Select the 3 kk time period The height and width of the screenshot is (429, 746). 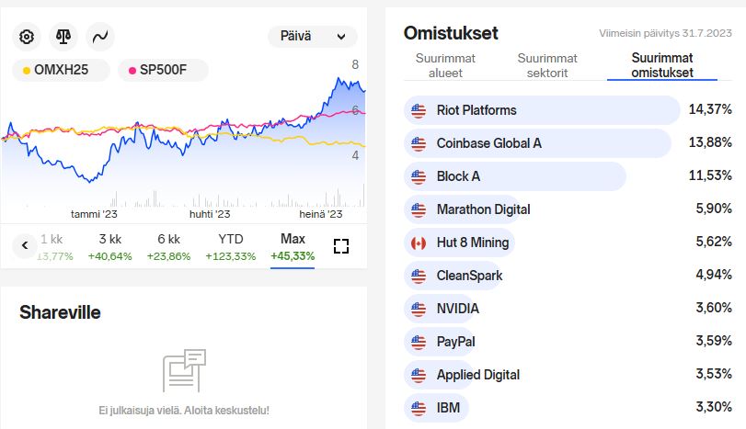(x=109, y=247)
